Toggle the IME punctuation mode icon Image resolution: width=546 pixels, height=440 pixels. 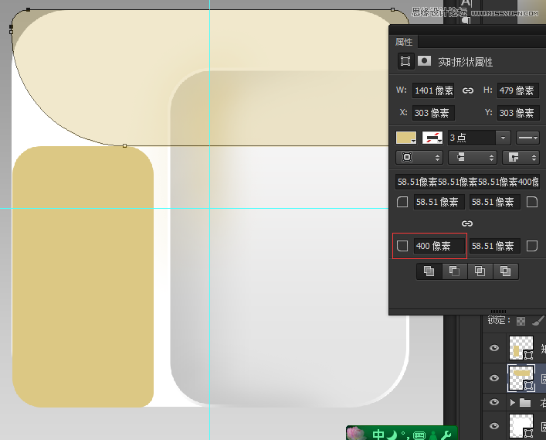coord(405,435)
